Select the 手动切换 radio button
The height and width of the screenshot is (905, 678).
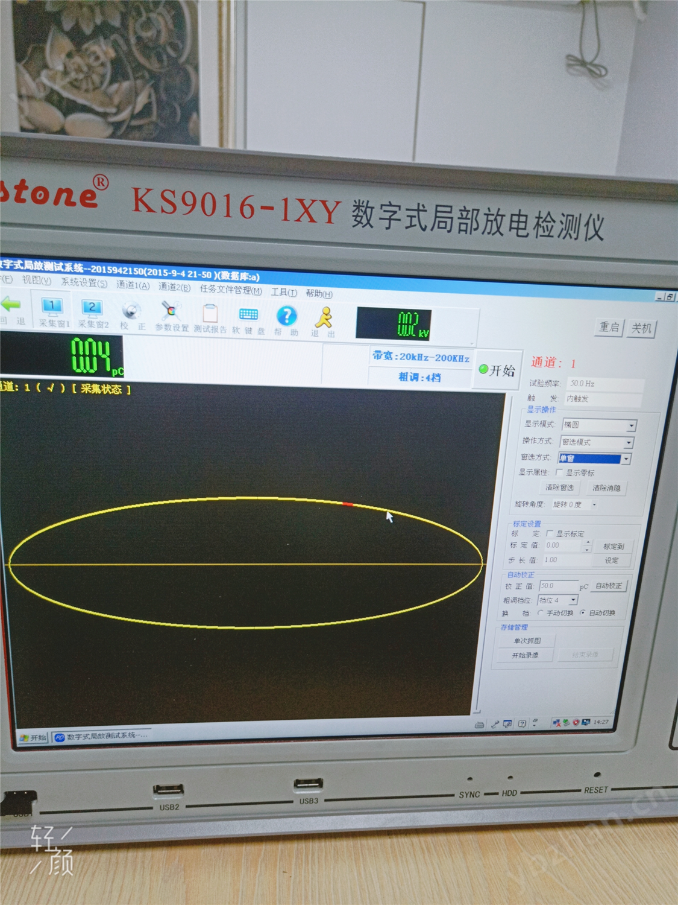point(541,613)
